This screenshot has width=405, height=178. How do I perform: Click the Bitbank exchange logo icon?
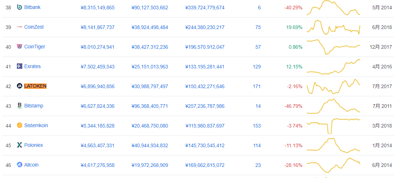[19, 7]
